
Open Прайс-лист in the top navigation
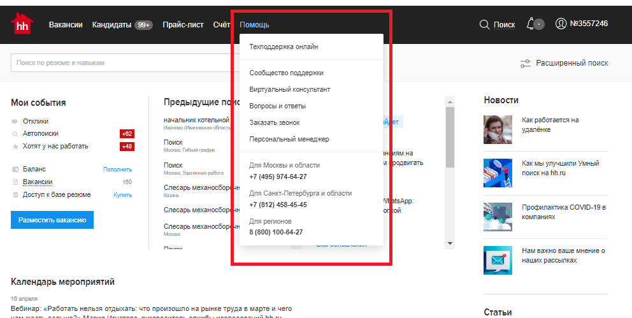pyautogui.click(x=183, y=25)
